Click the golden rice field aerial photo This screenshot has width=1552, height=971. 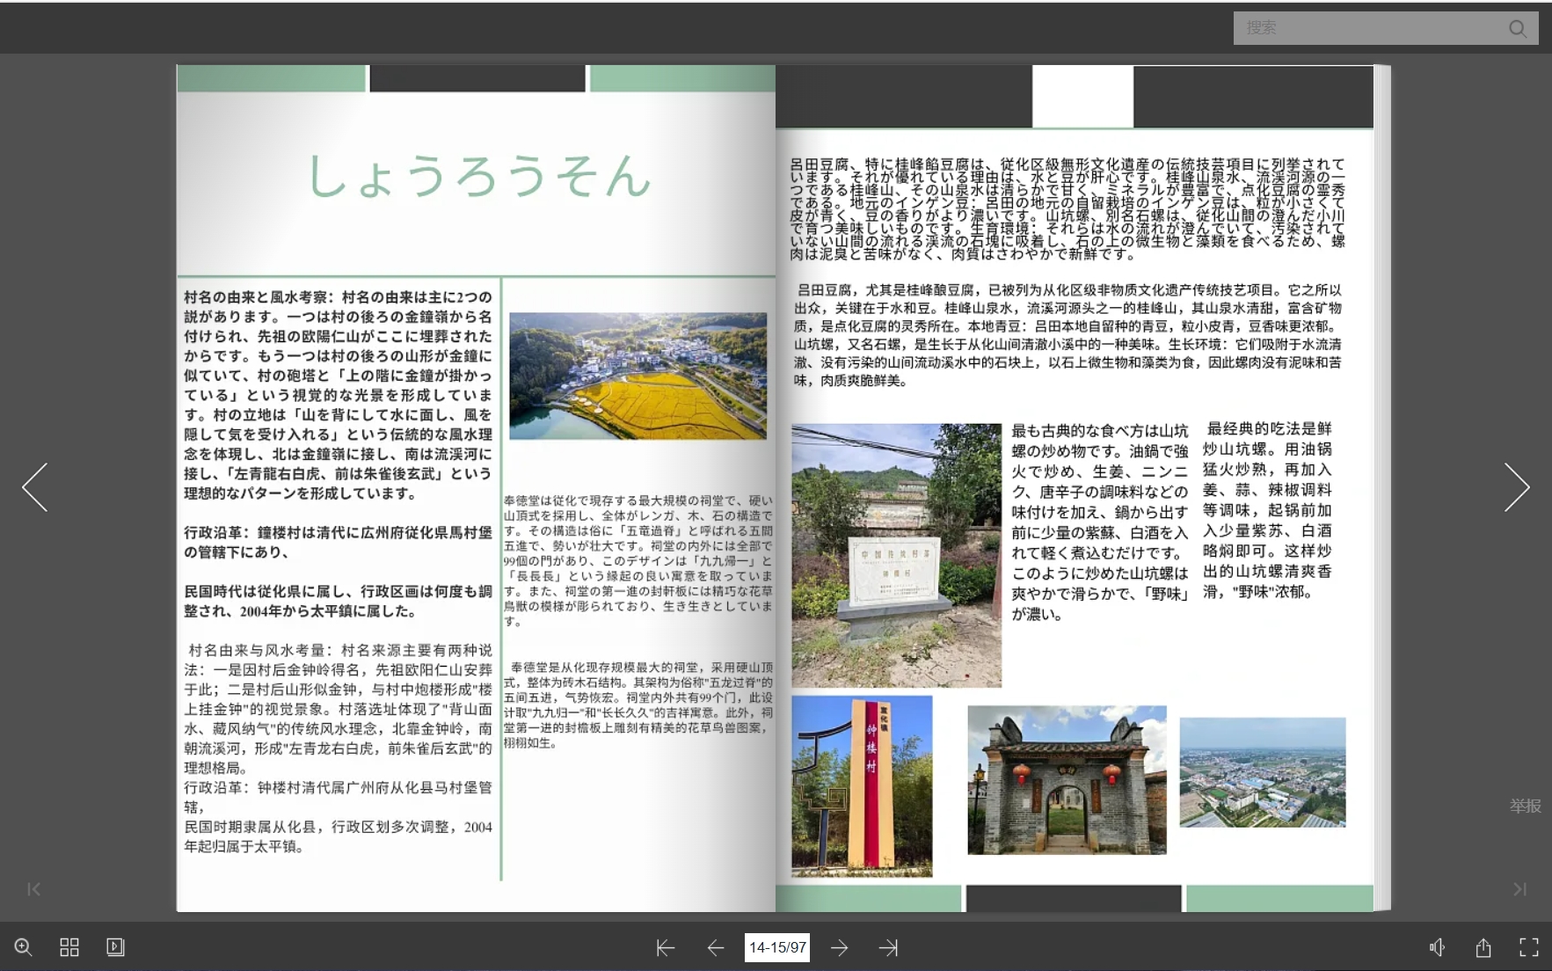tap(638, 374)
